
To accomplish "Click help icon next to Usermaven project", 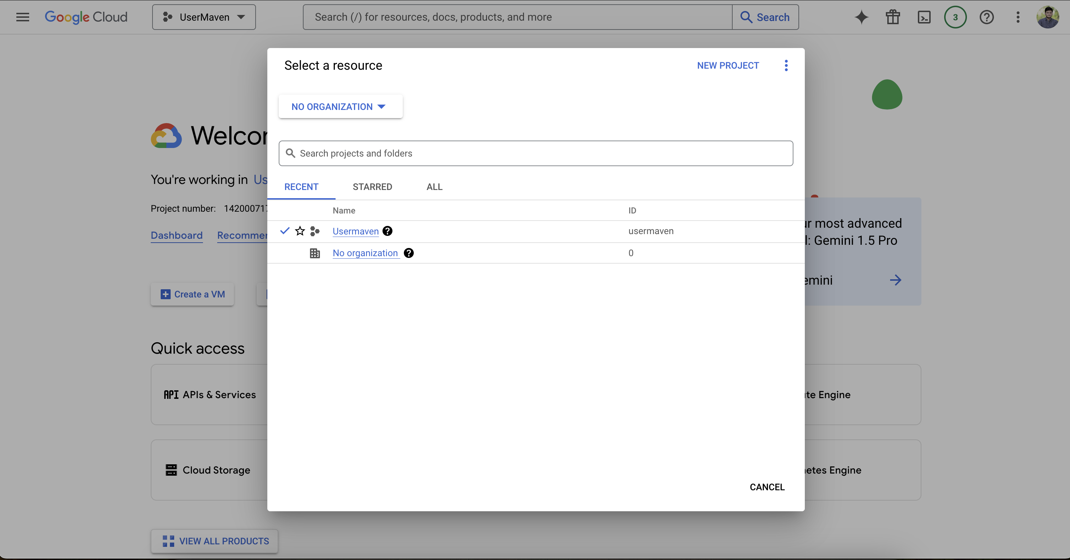I will click(x=387, y=231).
